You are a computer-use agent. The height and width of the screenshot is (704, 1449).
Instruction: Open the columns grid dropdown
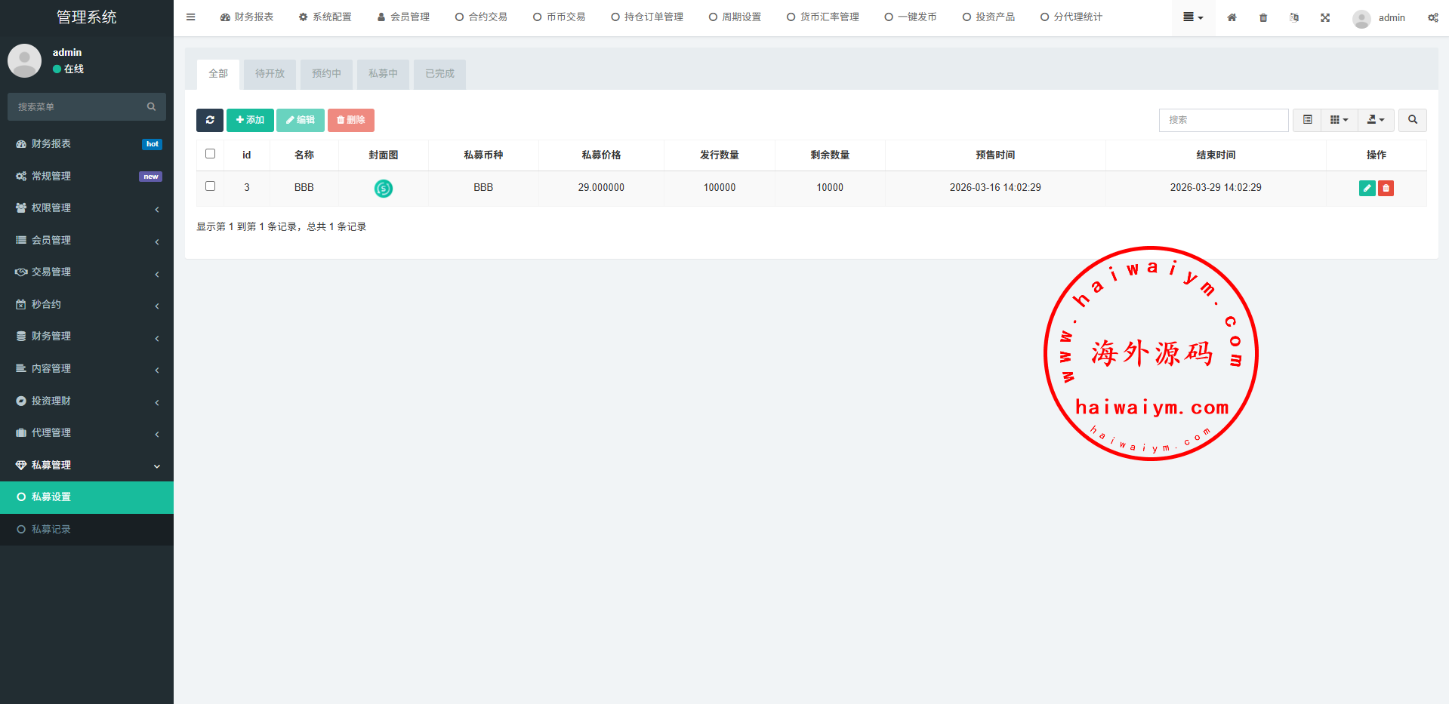tap(1339, 120)
